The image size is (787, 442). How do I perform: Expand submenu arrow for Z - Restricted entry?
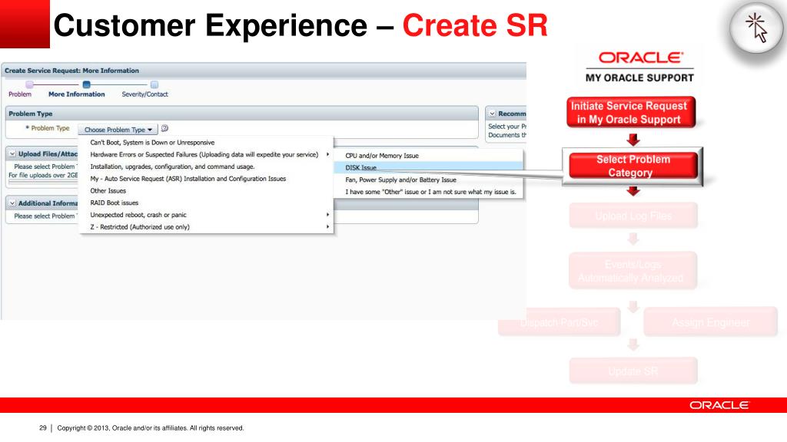point(327,226)
